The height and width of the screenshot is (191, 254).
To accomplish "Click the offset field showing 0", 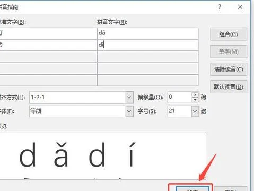I will (180, 97).
